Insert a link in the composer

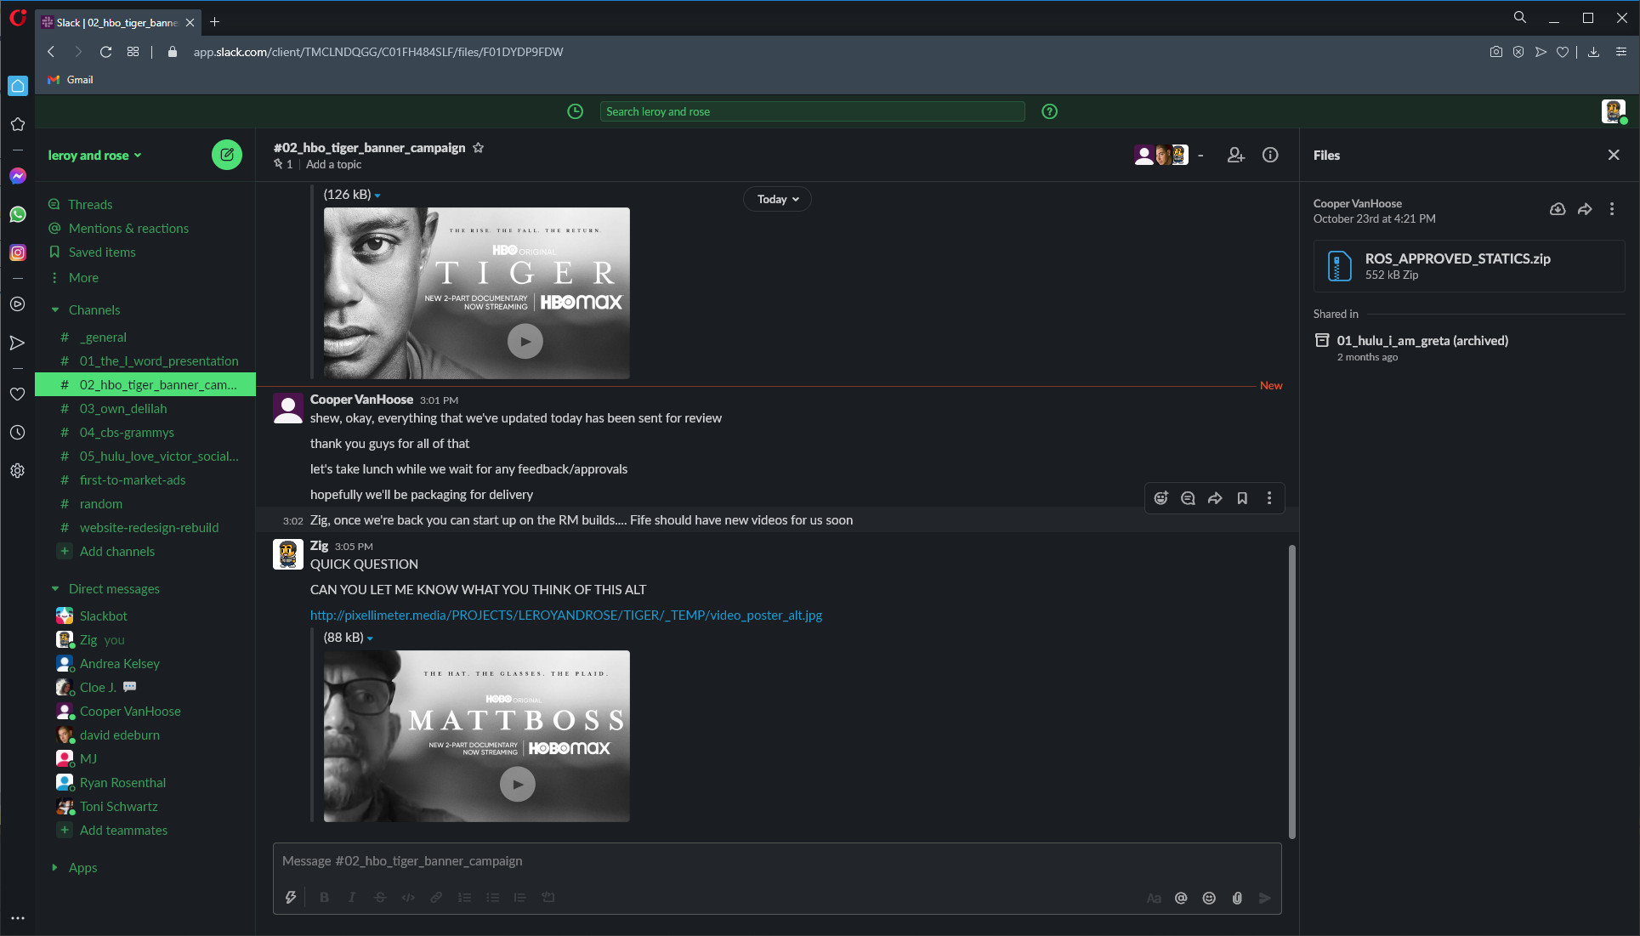[x=436, y=898]
